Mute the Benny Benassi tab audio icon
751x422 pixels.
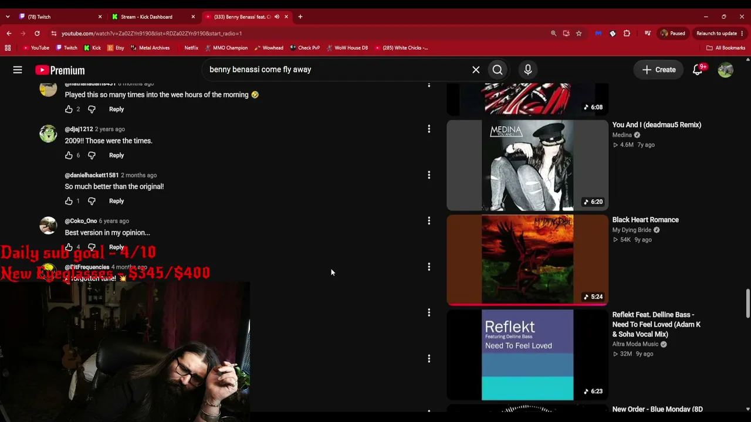click(277, 17)
